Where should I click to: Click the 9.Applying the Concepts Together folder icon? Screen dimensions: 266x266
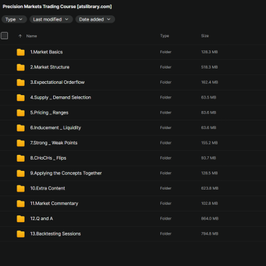[21, 174]
